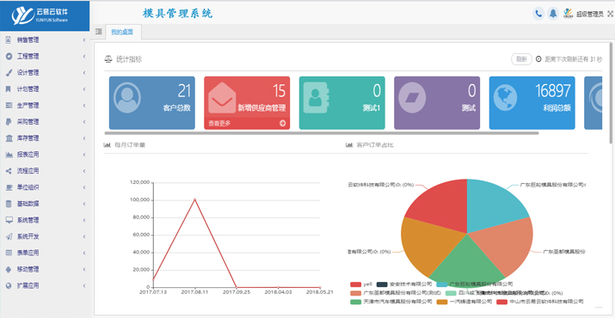Click the 销售管理 sidebar icon
The width and height of the screenshot is (615, 318).
(x=9, y=40)
